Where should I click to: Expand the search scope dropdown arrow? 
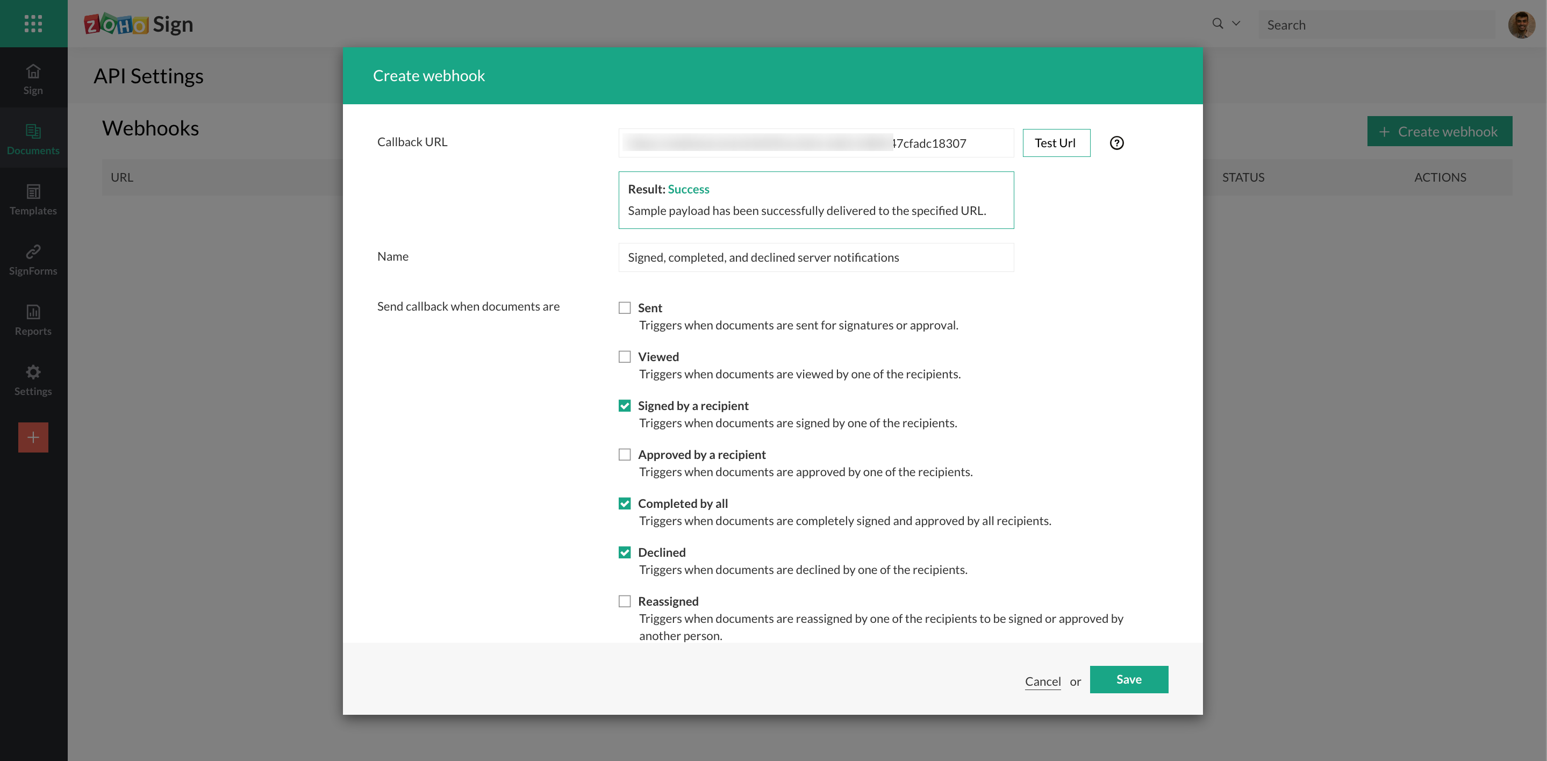1236,24
